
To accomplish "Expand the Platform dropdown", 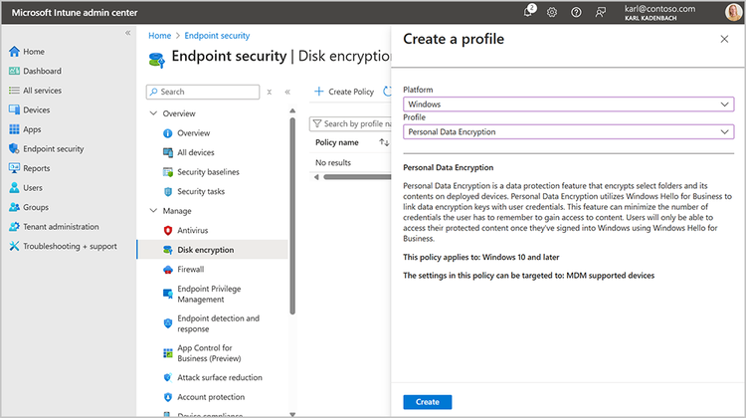I will tap(569, 104).
